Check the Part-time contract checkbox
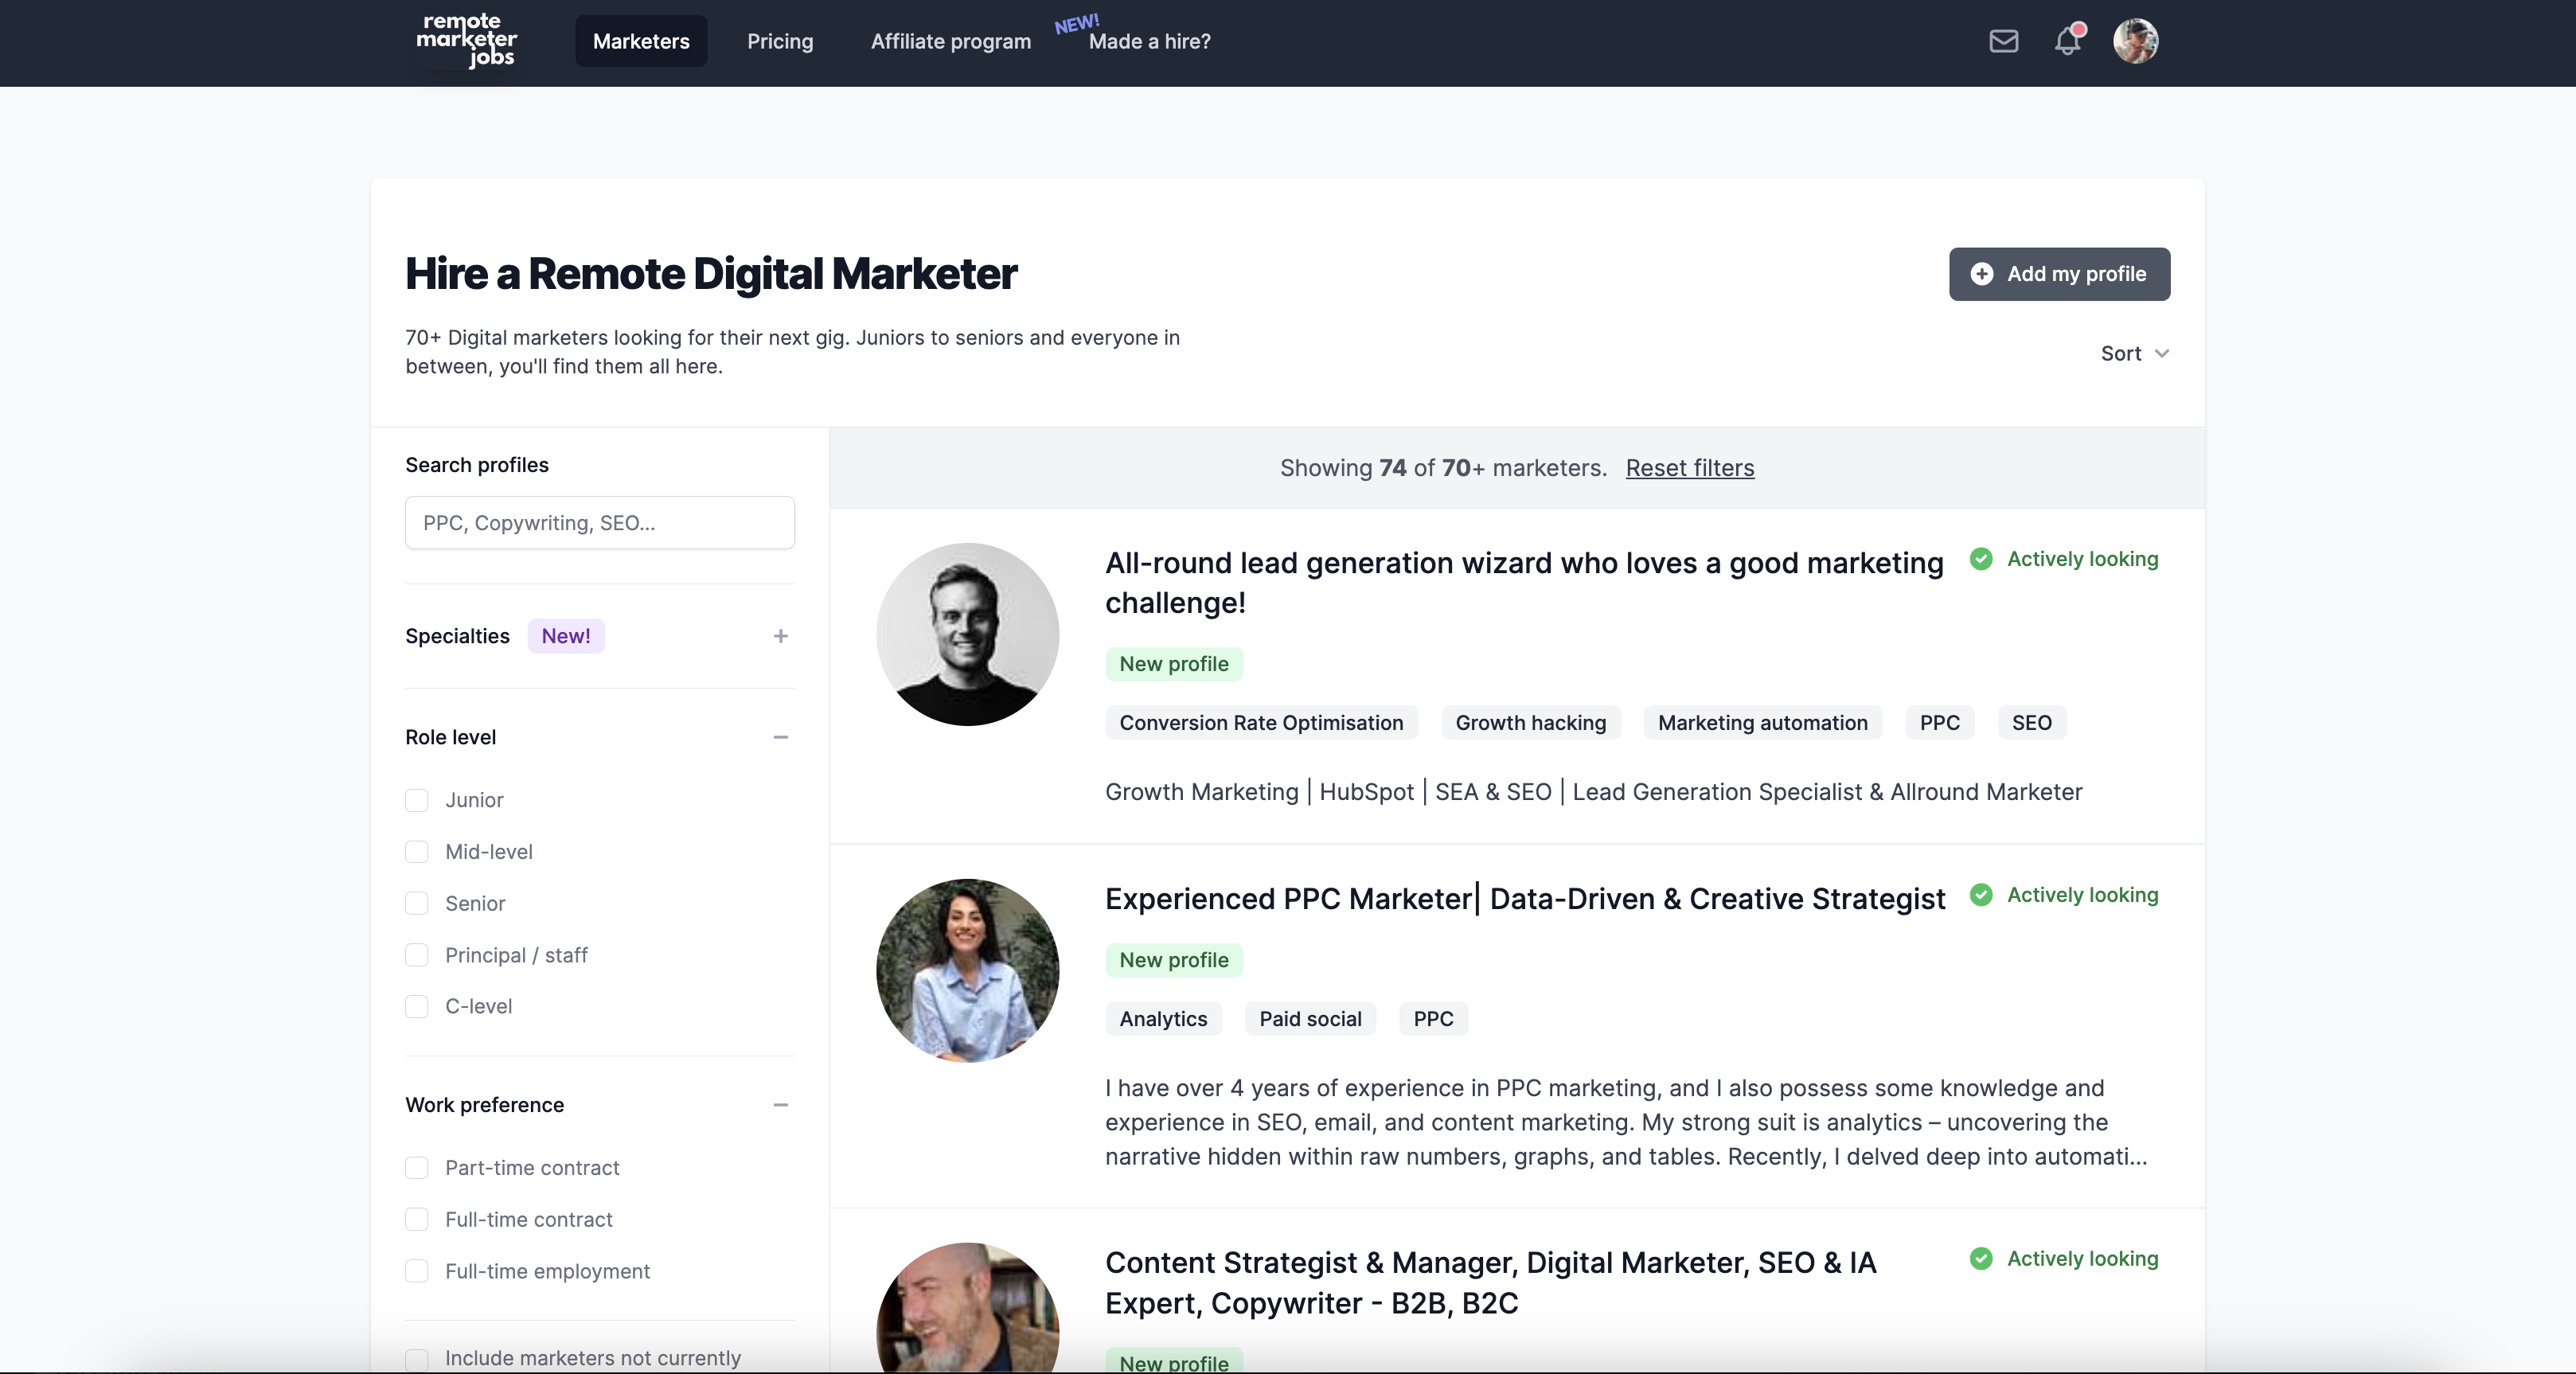The width and height of the screenshot is (2576, 1374). click(x=416, y=1168)
